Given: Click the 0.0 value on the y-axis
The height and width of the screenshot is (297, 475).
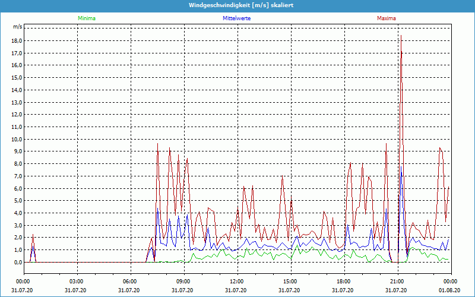Looking at the screenshot, I should tap(17, 262).
